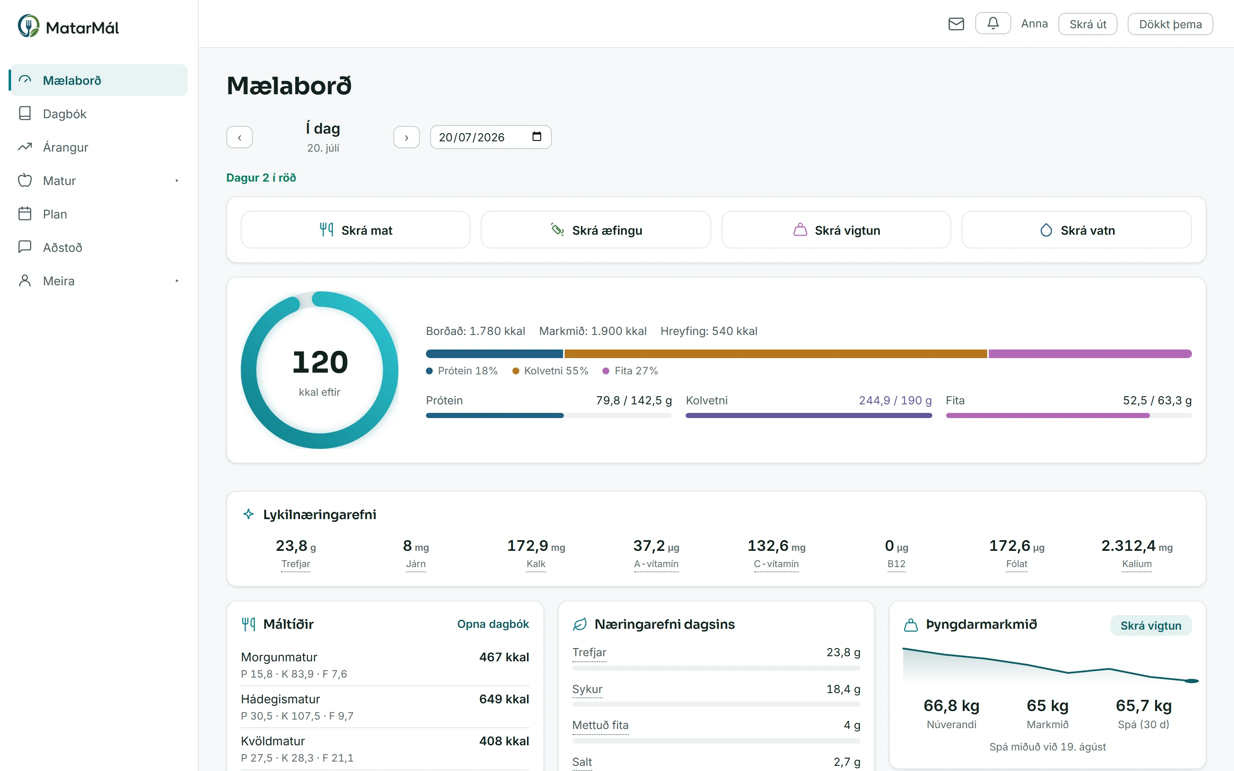Click the Hreyfing: 540 kkal text

coord(709,331)
